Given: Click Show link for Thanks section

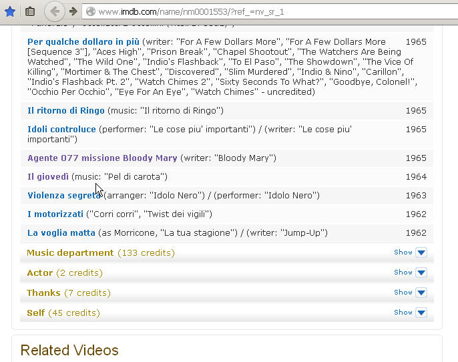Looking at the screenshot, I should tap(403, 292).
